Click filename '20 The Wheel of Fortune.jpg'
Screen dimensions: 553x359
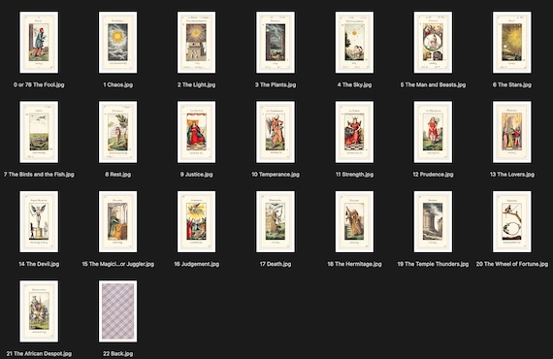(512, 264)
